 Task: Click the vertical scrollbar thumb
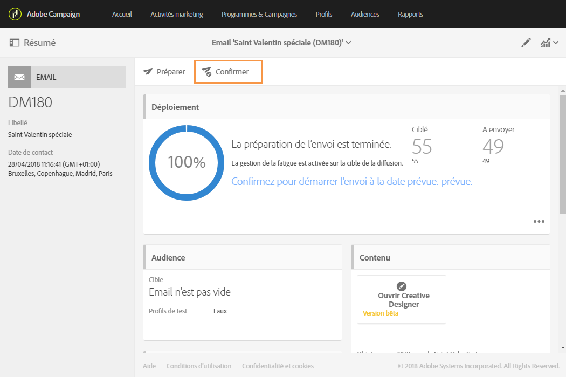click(563, 154)
